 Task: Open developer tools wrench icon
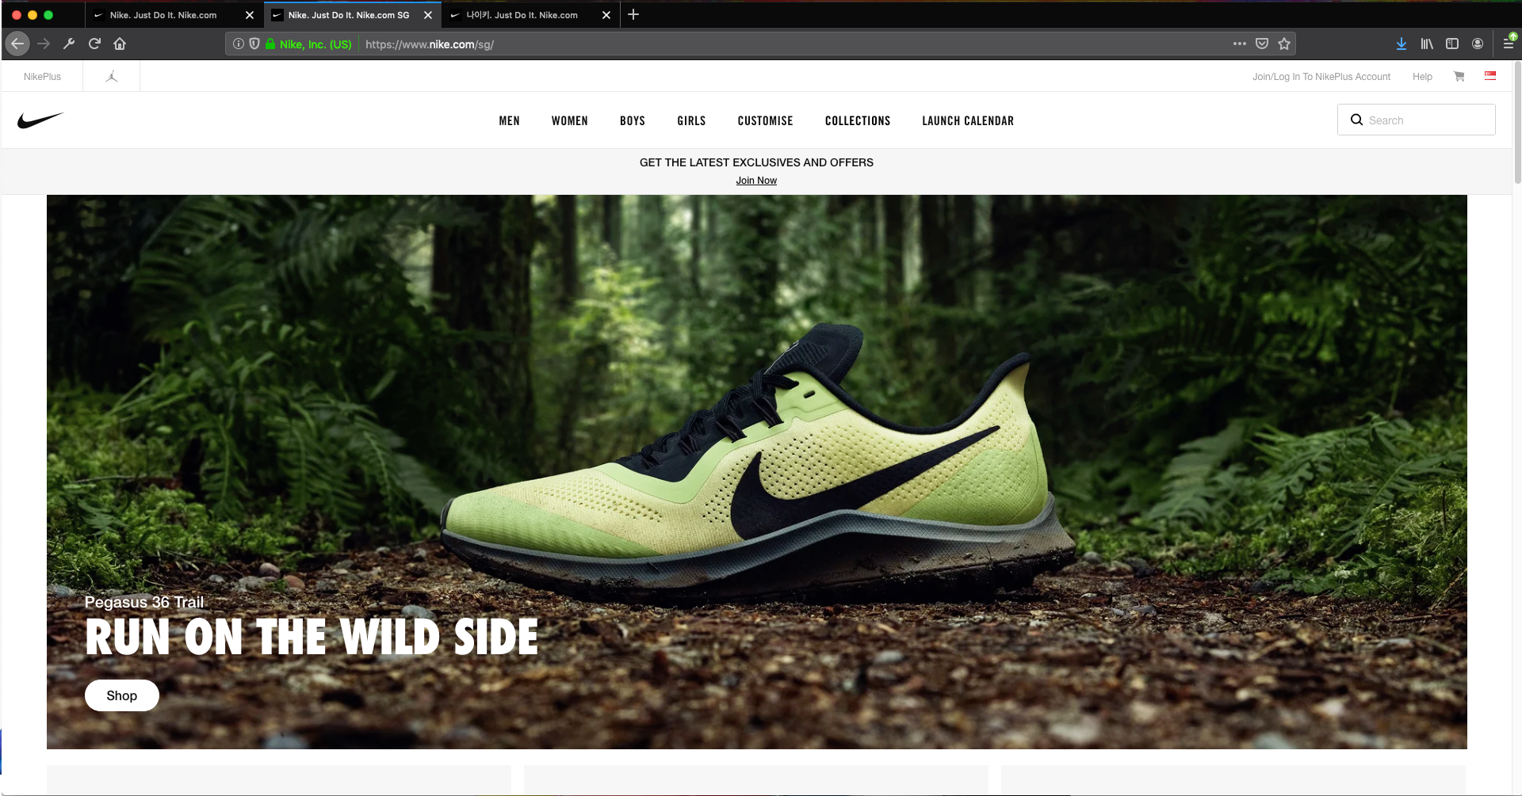pos(69,44)
